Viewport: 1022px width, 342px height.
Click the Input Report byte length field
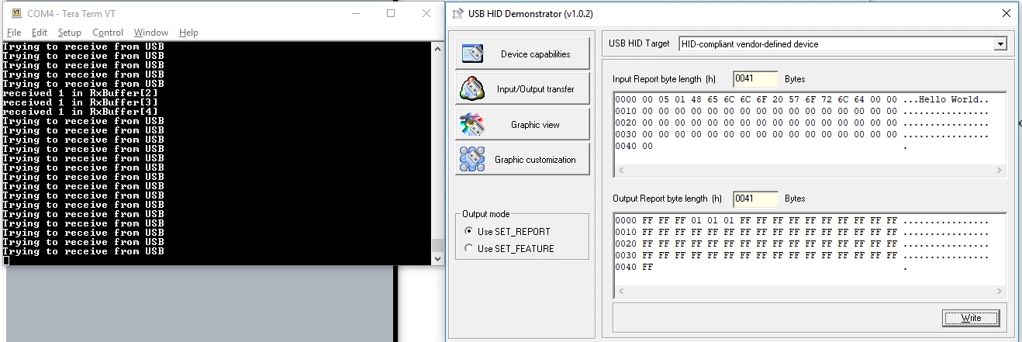click(x=755, y=79)
